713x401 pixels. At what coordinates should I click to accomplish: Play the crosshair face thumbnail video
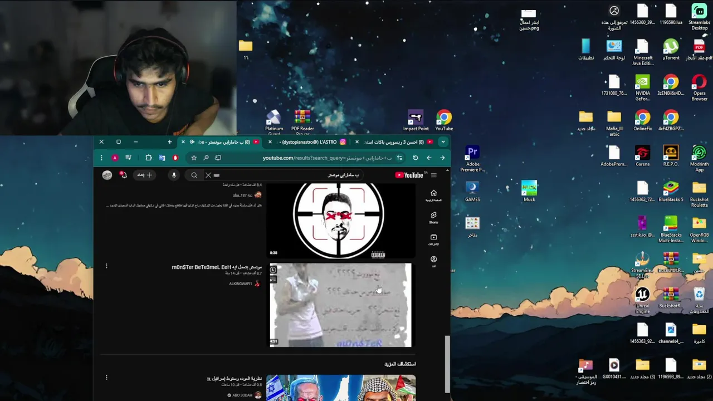340,221
